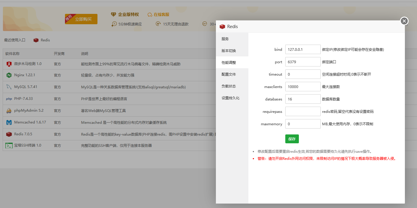
Task: Click the 在线客服 chat icon
Action: 150,14
